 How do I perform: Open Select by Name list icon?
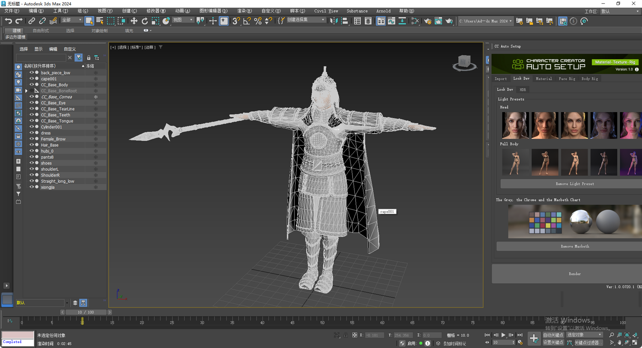pyautogui.click(x=100, y=21)
